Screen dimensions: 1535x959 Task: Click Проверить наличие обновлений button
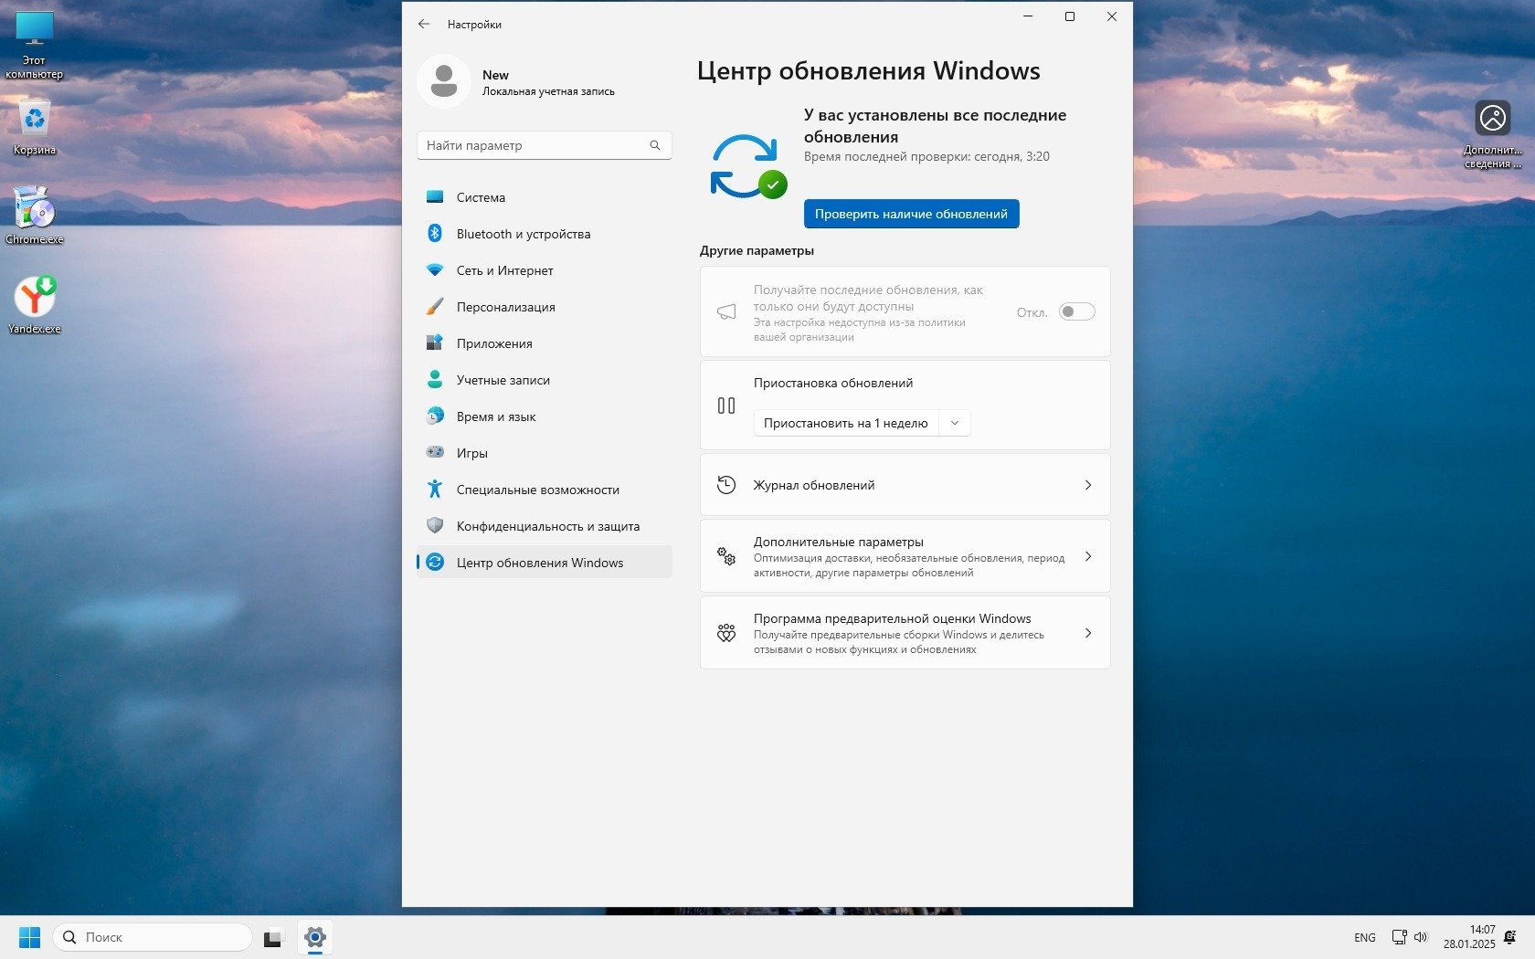911,214
